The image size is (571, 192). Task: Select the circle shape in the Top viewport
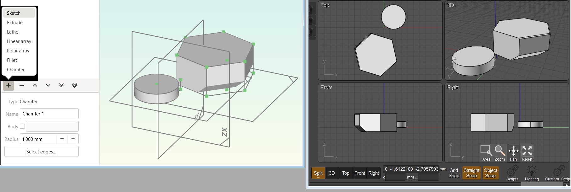[x=393, y=17]
